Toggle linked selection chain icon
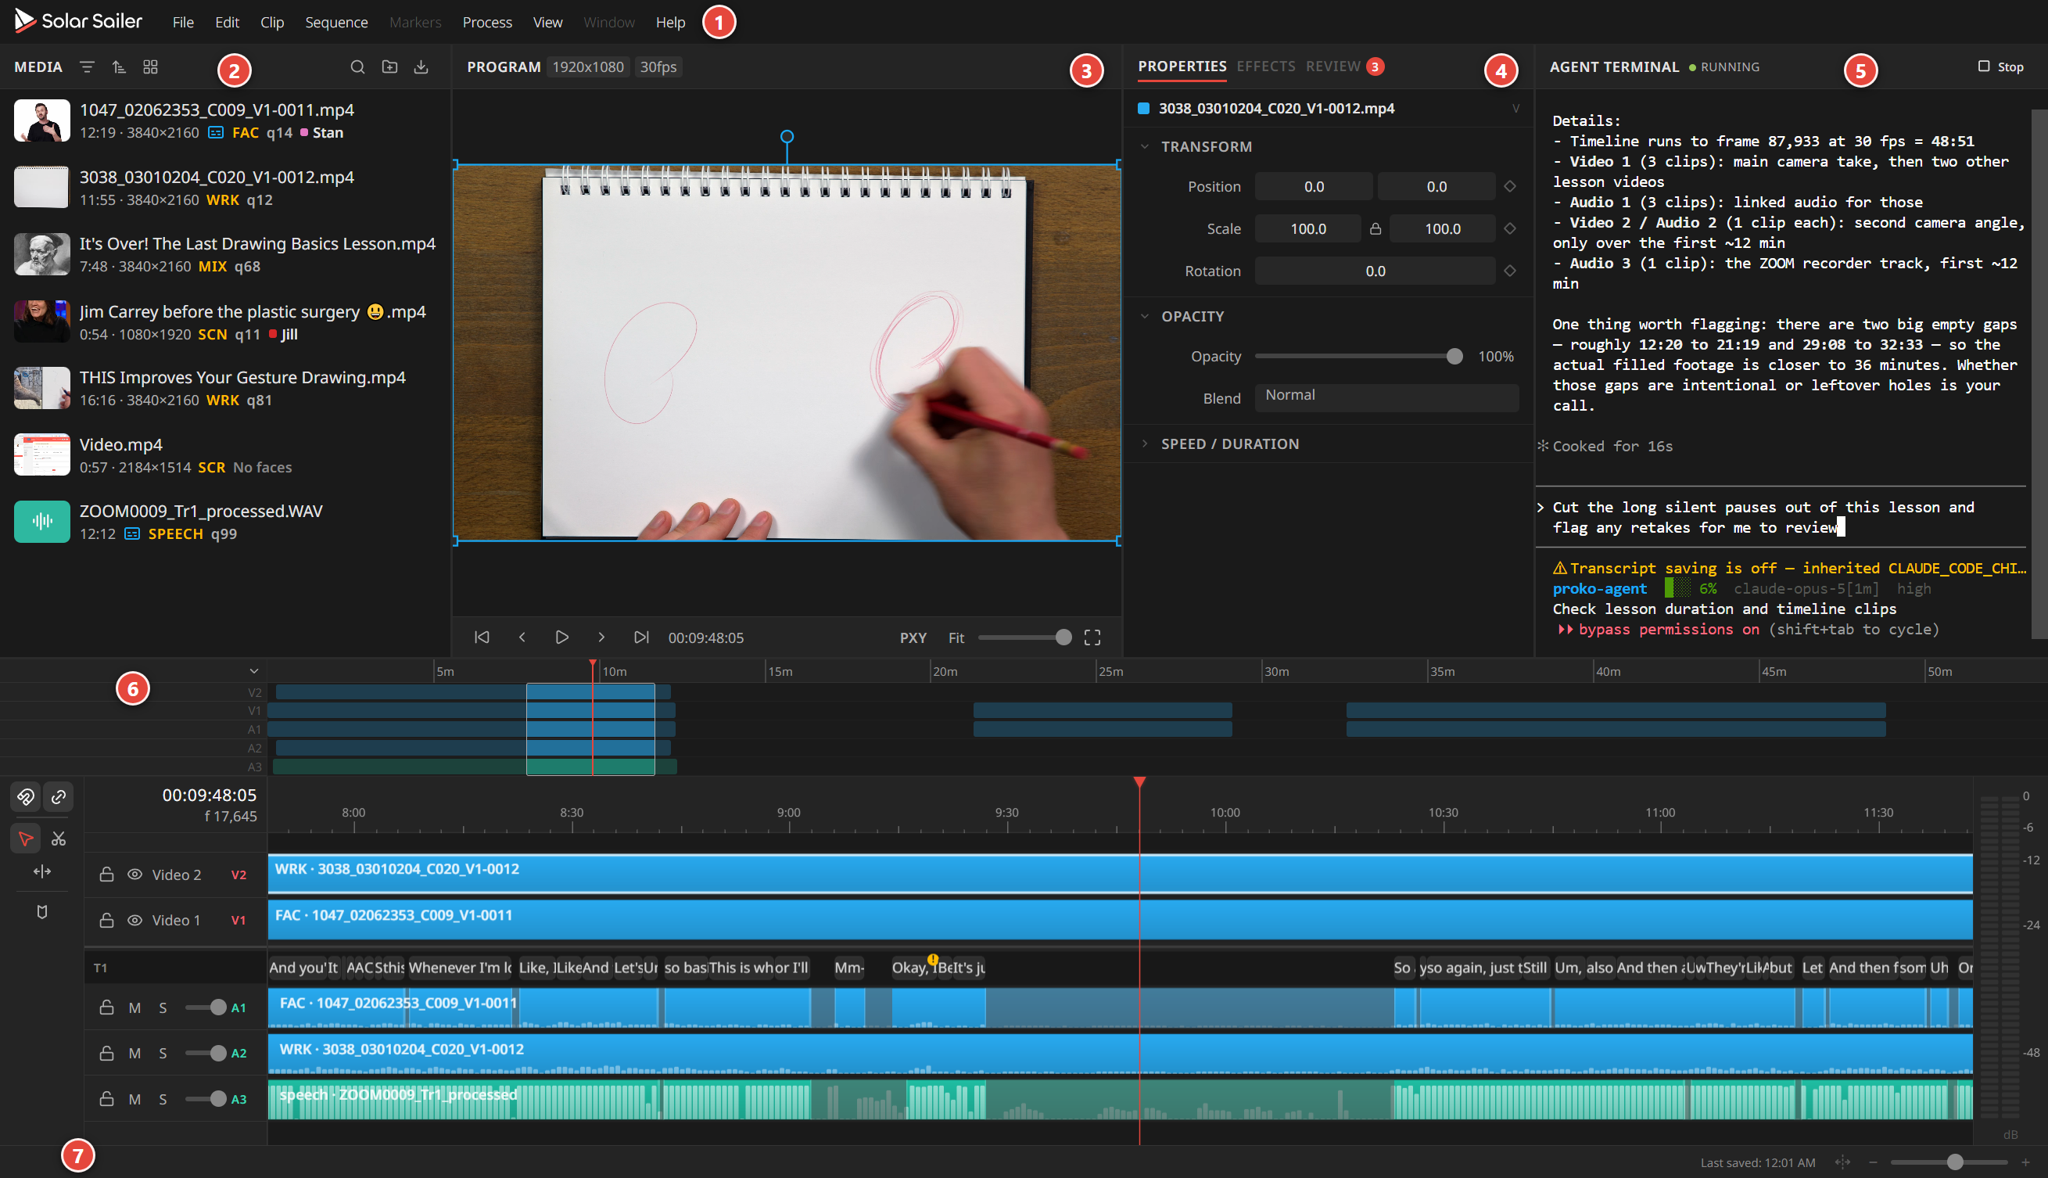2048x1178 pixels. point(58,797)
